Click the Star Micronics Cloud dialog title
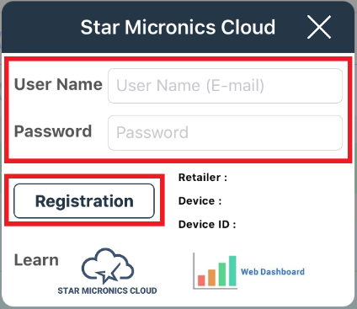 [x=178, y=27]
